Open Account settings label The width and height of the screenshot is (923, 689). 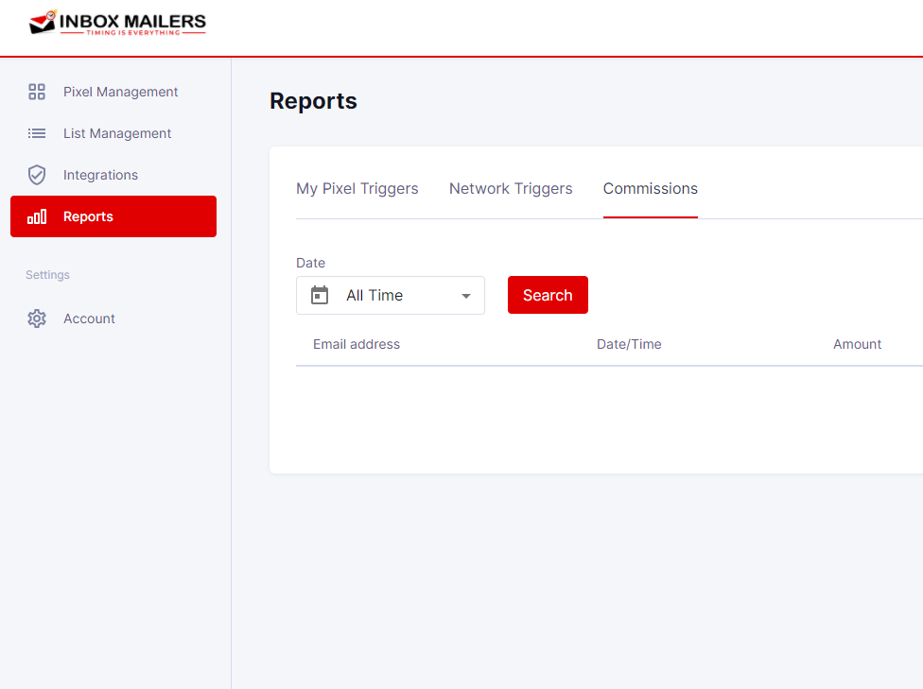tap(90, 319)
